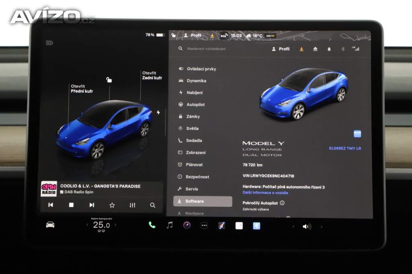Increase cabin temperature with right arrow

115,225
